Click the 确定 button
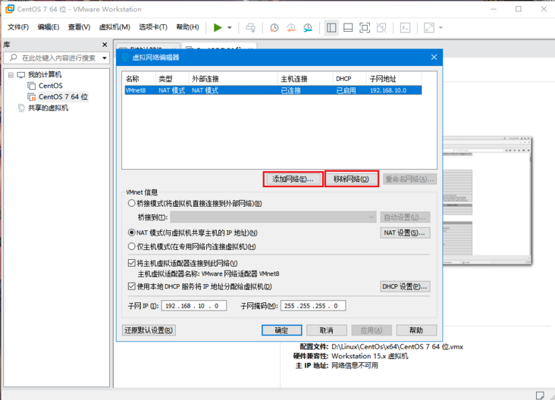 tap(282, 330)
